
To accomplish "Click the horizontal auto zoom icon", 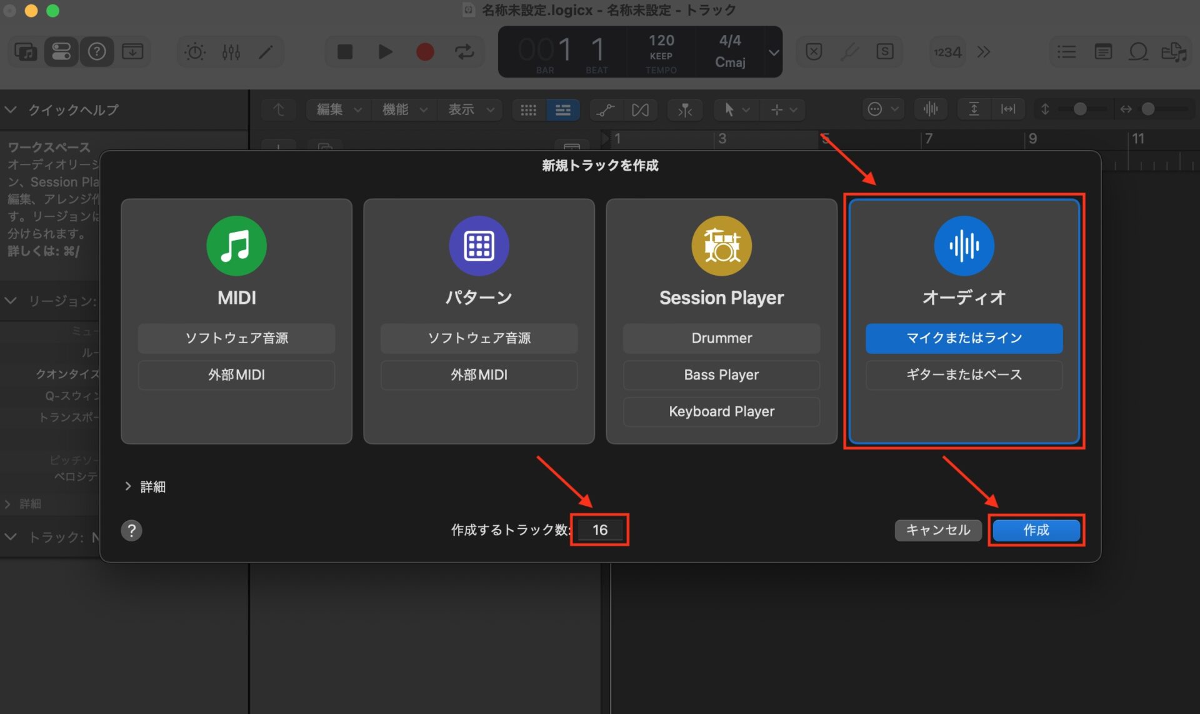I will (1008, 109).
